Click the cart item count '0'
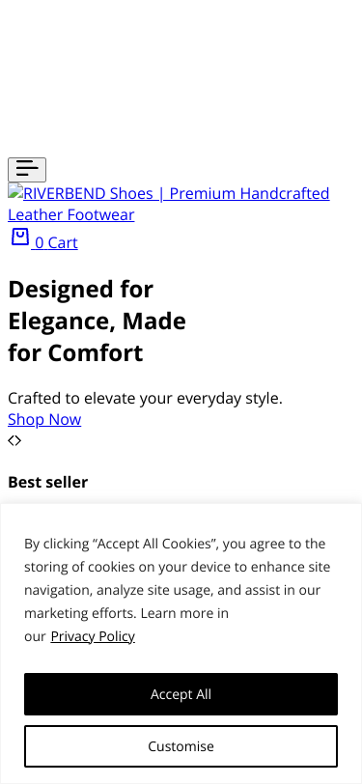Screen dimensions: 362x784 (x=39, y=242)
